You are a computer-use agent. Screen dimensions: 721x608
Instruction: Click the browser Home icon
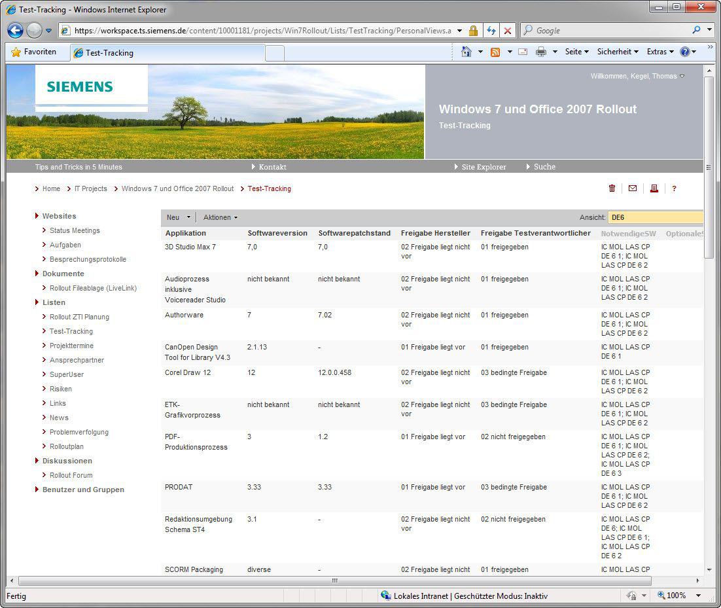466,52
